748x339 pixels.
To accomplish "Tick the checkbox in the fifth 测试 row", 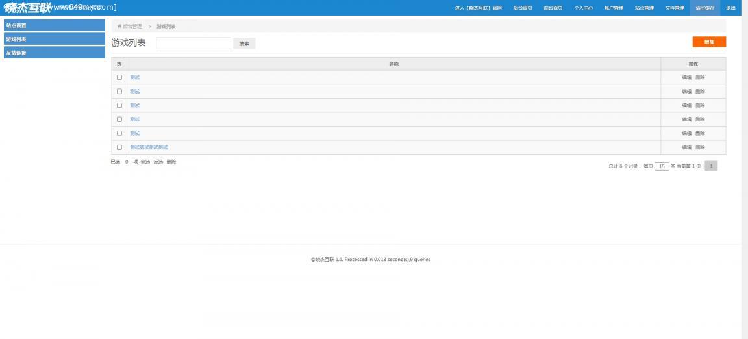I will pos(119,133).
